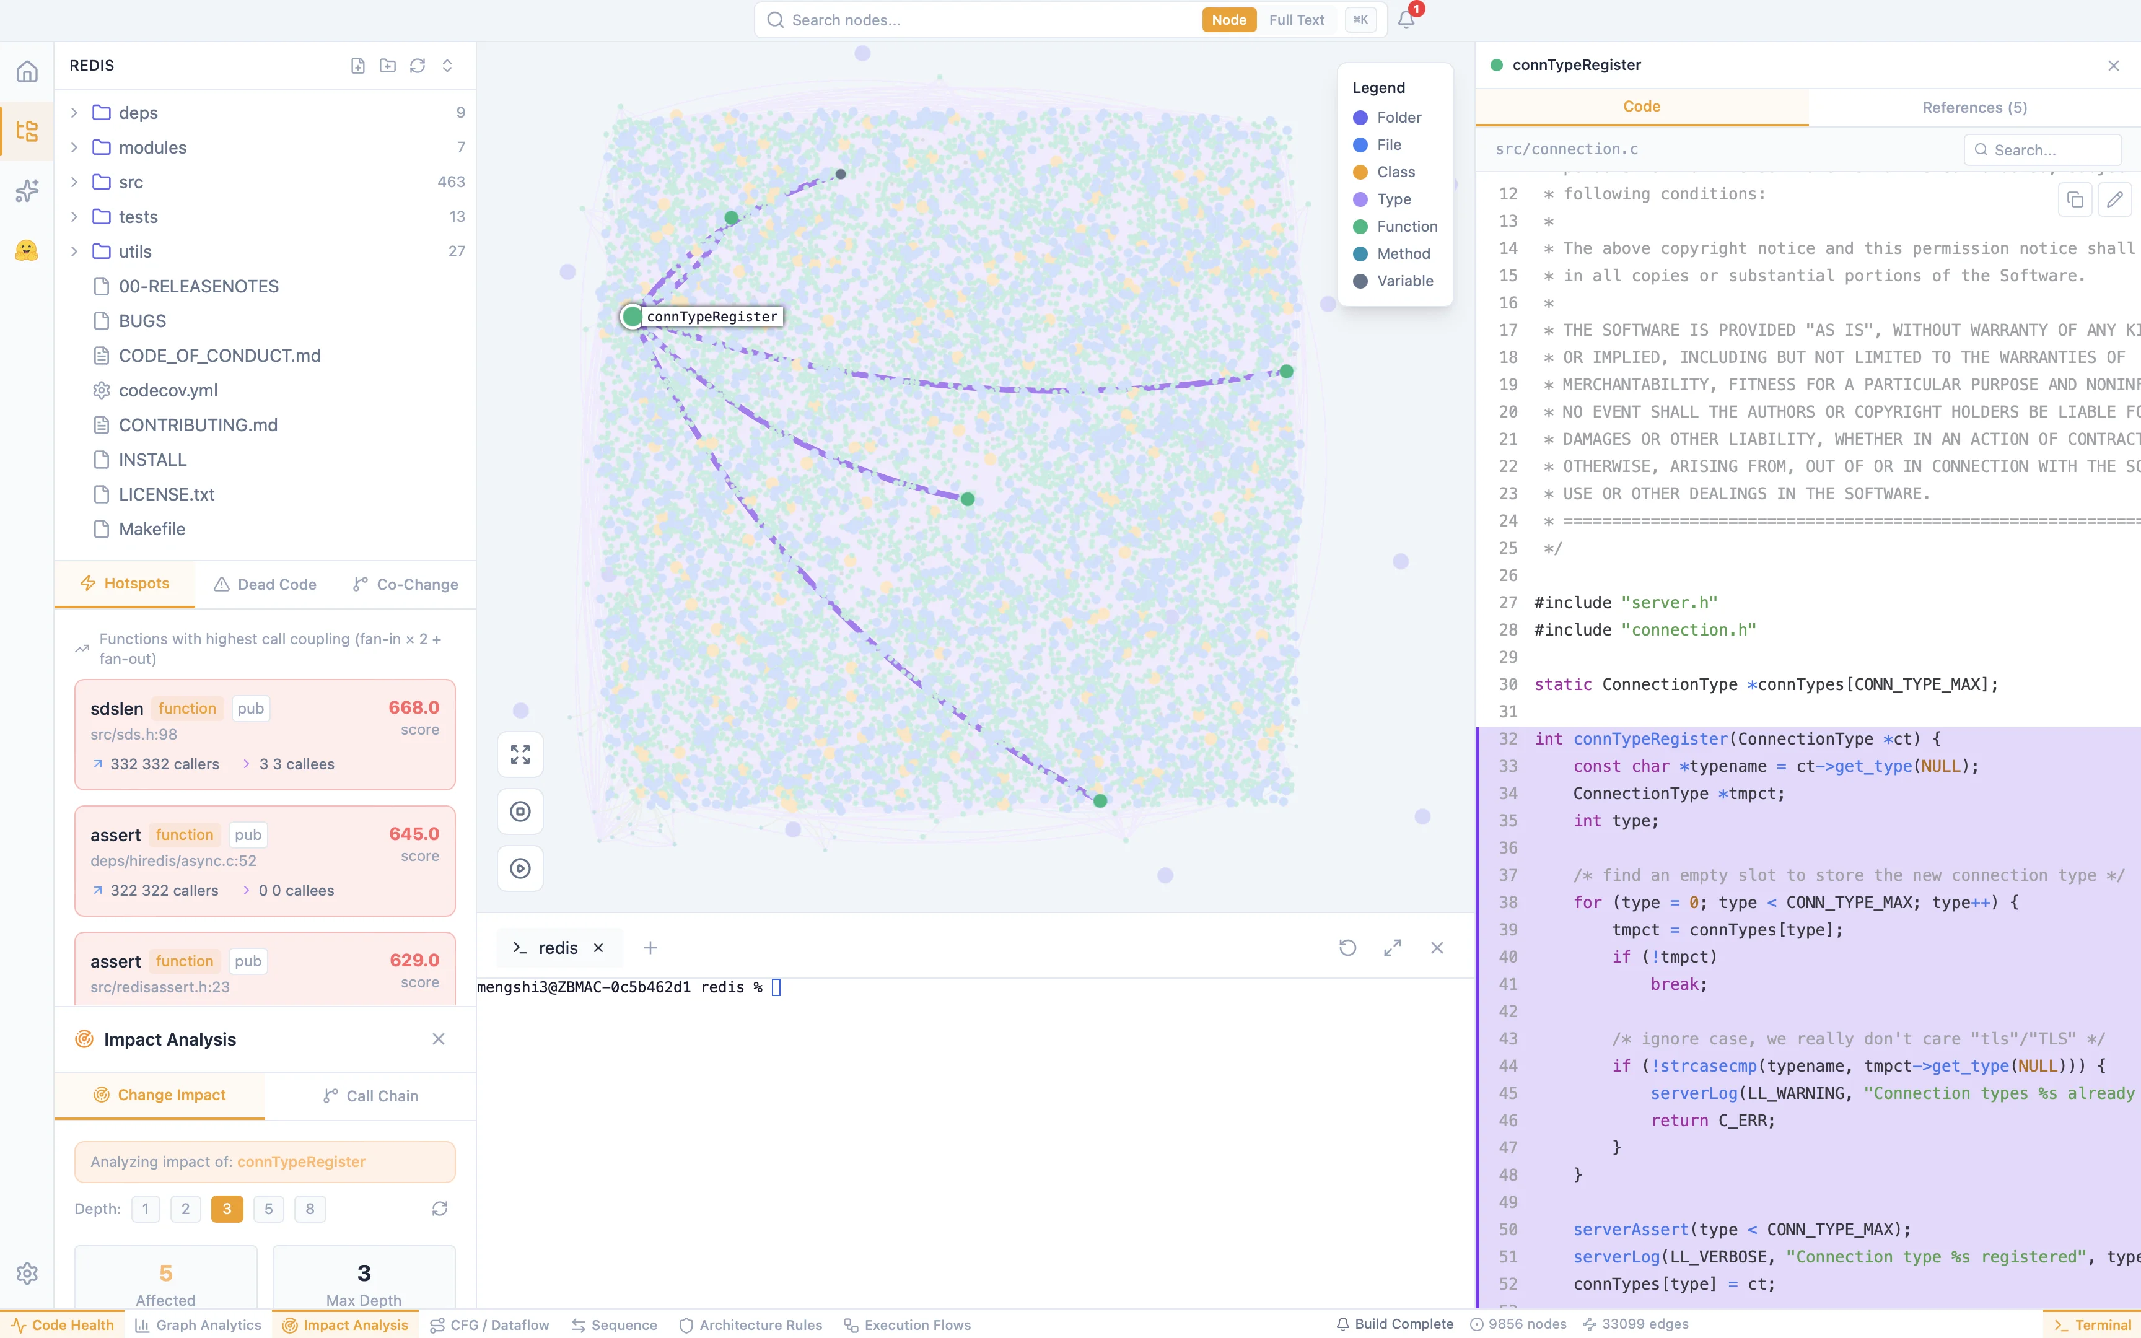Close the connTypeRegister detail panel
The width and height of the screenshot is (2141, 1338).
(2114, 66)
